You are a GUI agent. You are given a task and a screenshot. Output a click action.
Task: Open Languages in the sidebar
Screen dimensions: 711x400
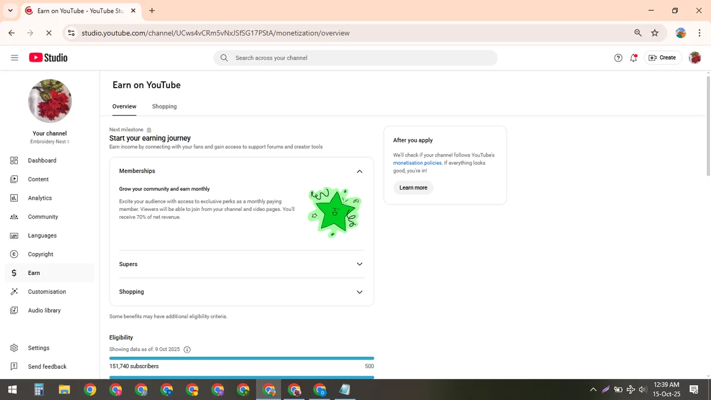click(49, 235)
